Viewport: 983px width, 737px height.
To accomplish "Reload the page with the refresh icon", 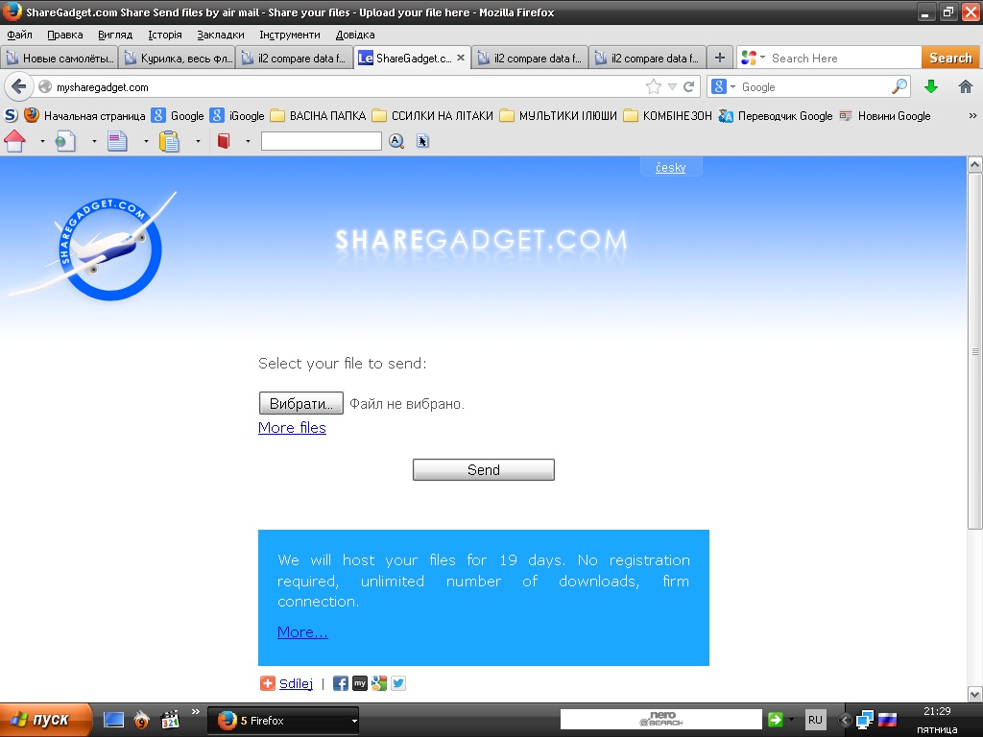I will (x=688, y=86).
